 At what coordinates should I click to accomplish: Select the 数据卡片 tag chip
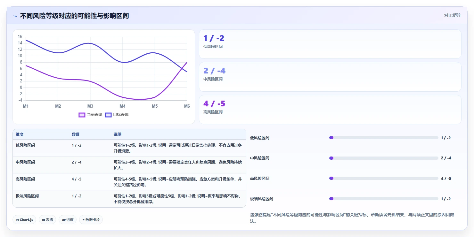pos(91,220)
